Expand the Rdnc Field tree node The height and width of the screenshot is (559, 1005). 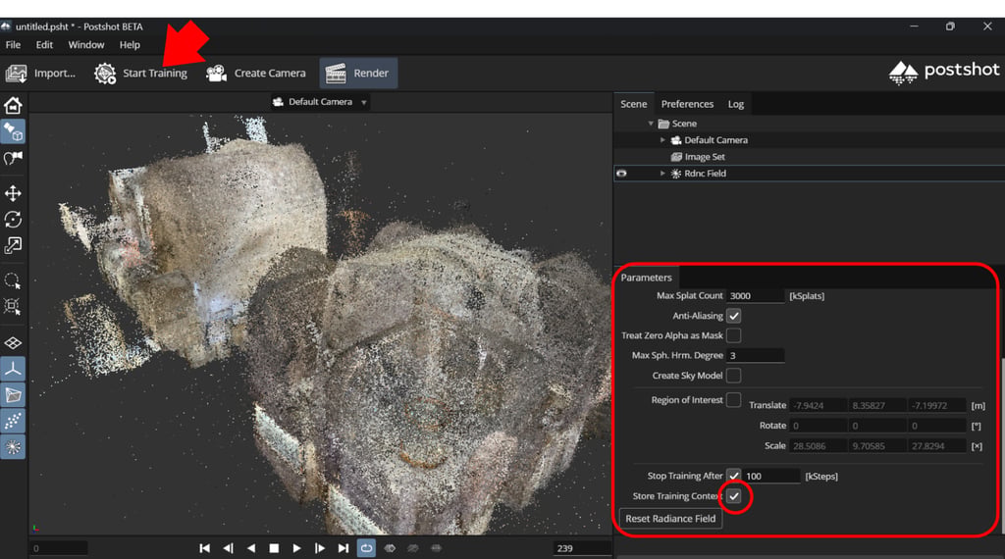click(662, 174)
